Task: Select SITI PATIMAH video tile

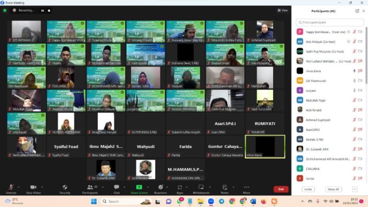Action: pos(26,32)
